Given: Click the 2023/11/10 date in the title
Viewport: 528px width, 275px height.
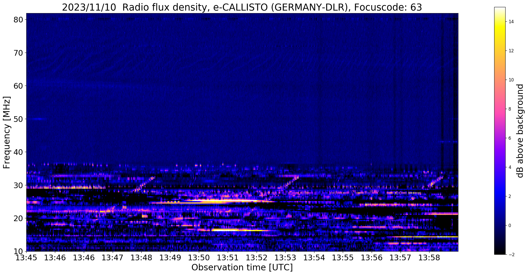Looking at the screenshot, I should pos(89,7).
